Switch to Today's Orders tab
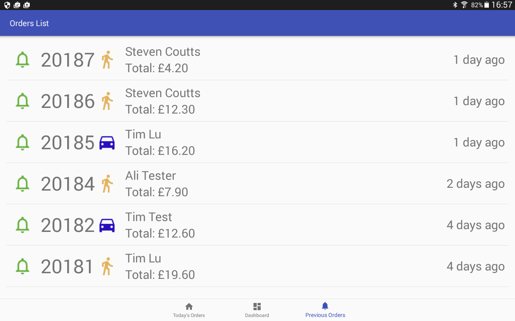The height and width of the screenshot is (321, 515). tap(189, 310)
